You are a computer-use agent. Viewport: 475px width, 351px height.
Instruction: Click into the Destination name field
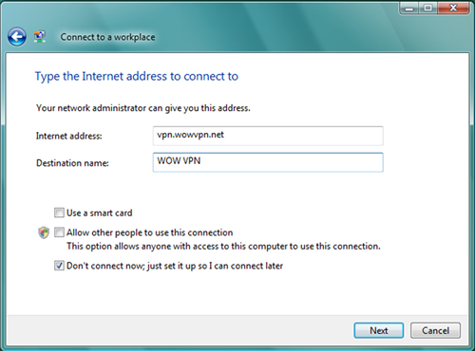coord(268,162)
